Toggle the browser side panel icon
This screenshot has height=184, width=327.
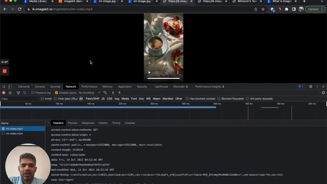[x=294, y=9]
